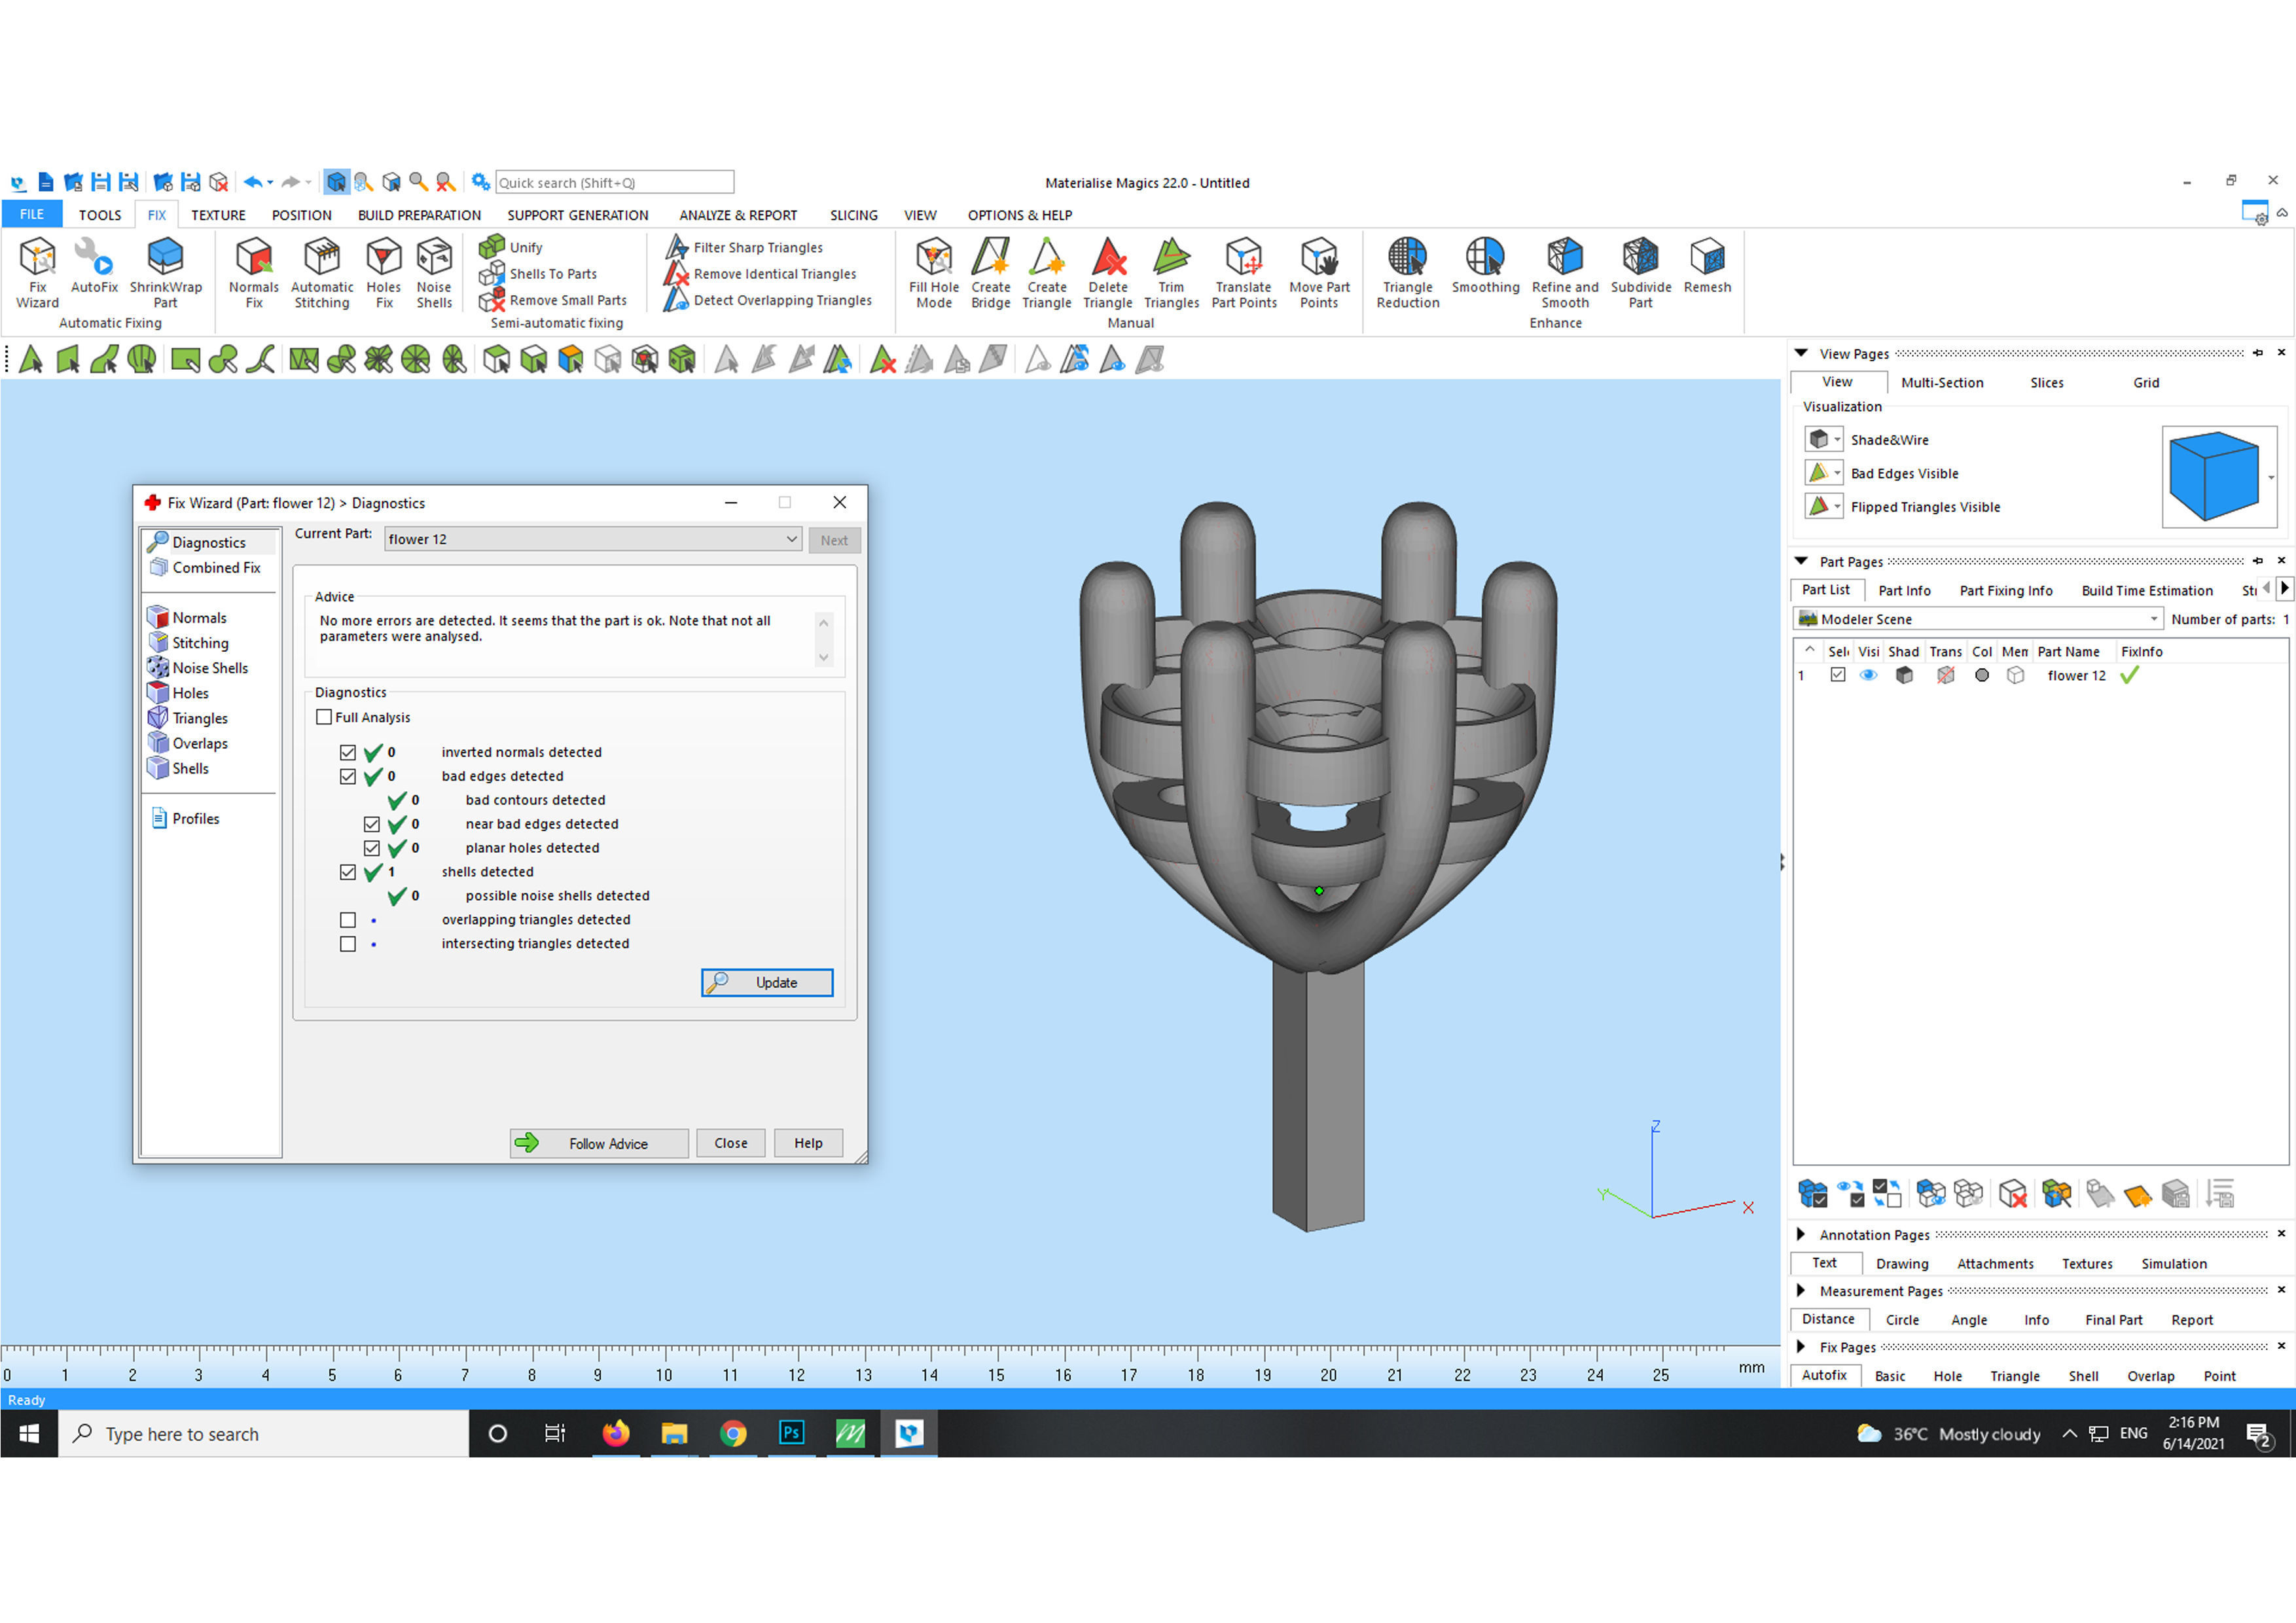Expand the Annotation Pages panel
2296x1623 pixels.
point(1801,1235)
